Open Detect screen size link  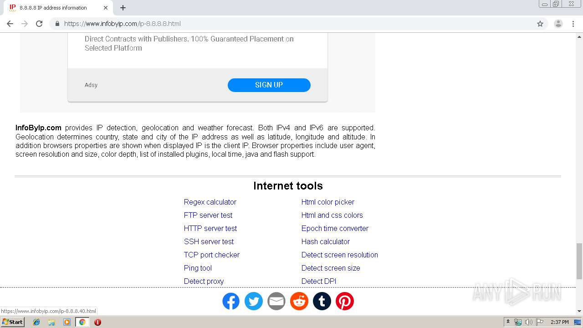pyautogui.click(x=331, y=268)
